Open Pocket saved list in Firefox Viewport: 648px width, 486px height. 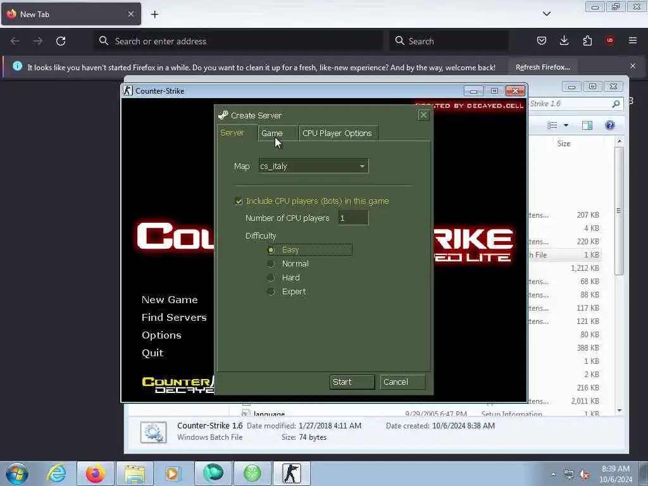tap(542, 40)
